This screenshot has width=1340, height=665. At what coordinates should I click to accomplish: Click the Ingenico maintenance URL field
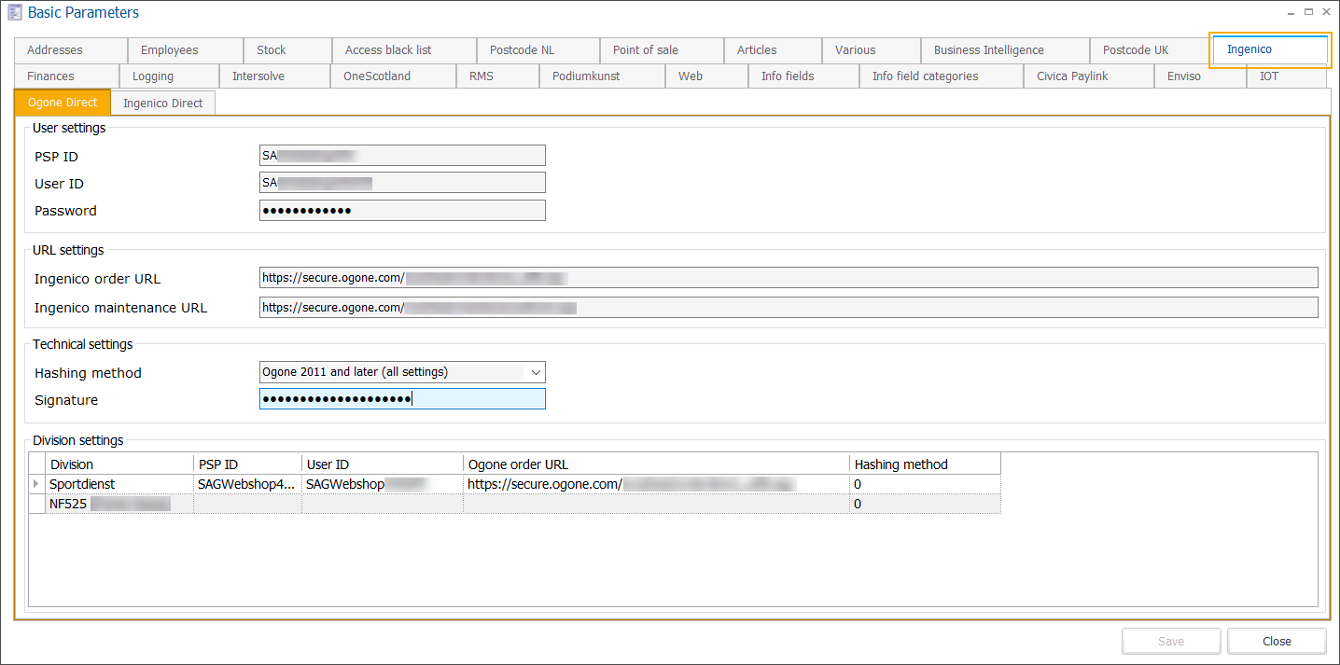(789, 307)
